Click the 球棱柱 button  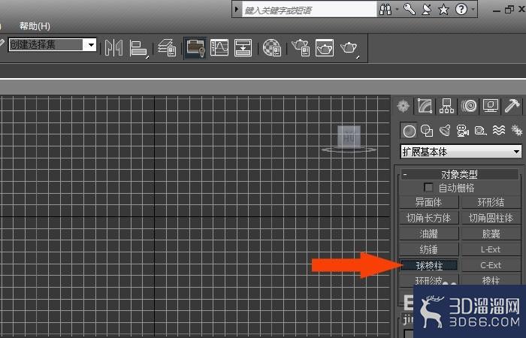pyautogui.click(x=429, y=265)
